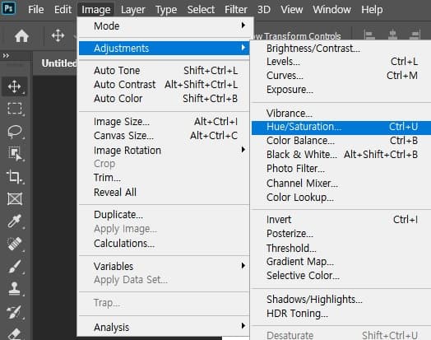The width and height of the screenshot is (431, 340).
Task: Open Brightness/Contrast adjustment
Action: (x=341, y=48)
